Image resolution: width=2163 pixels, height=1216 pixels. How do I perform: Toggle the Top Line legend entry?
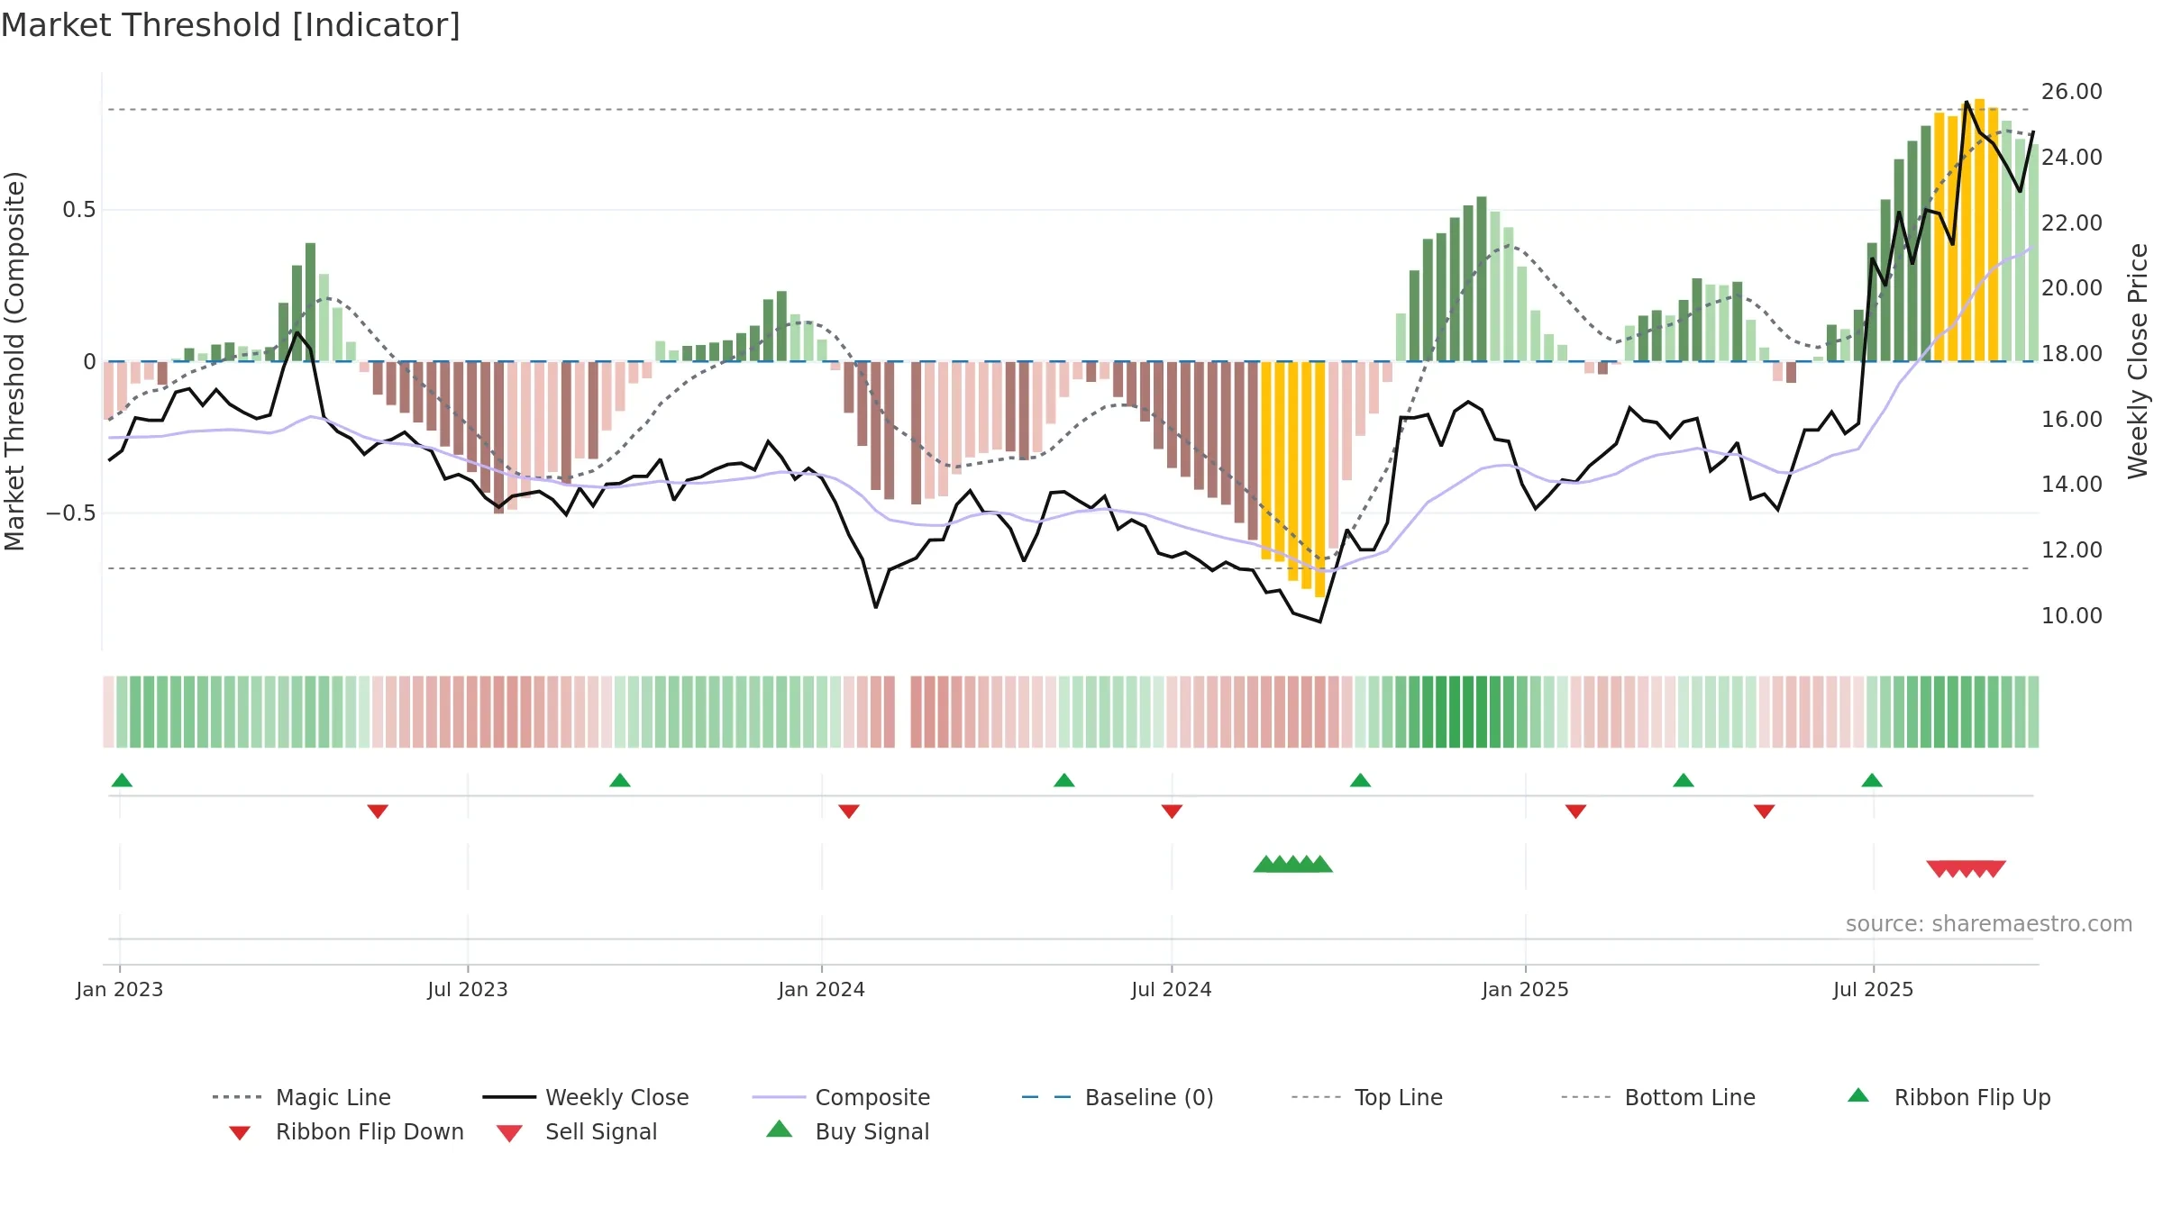[1366, 1097]
